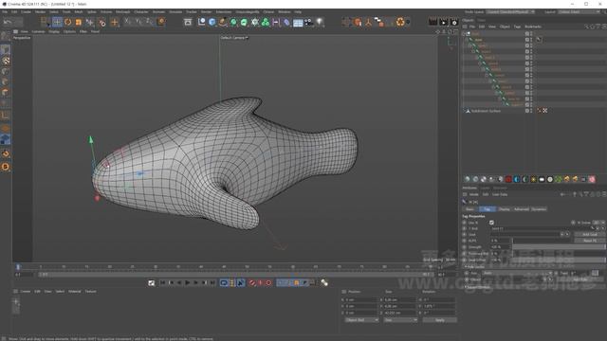Click the highlighted blue Viewport Solo icon

click(x=6, y=139)
